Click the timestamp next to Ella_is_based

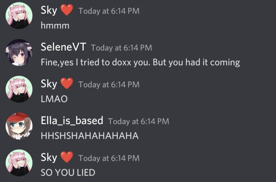click(x=138, y=121)
